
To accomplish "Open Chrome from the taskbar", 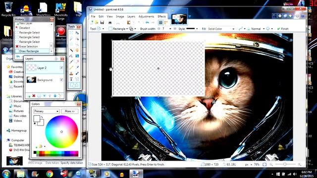I will click(50, 174).
